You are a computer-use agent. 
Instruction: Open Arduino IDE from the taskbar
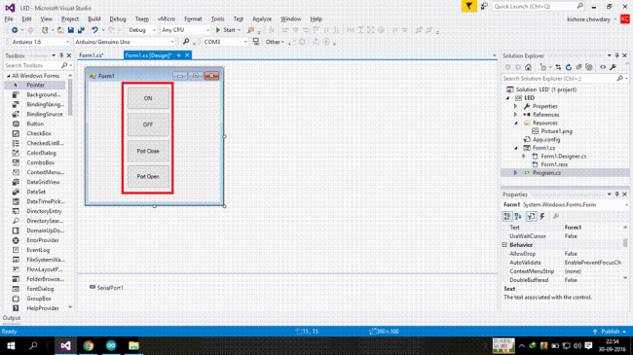point(111,345)
